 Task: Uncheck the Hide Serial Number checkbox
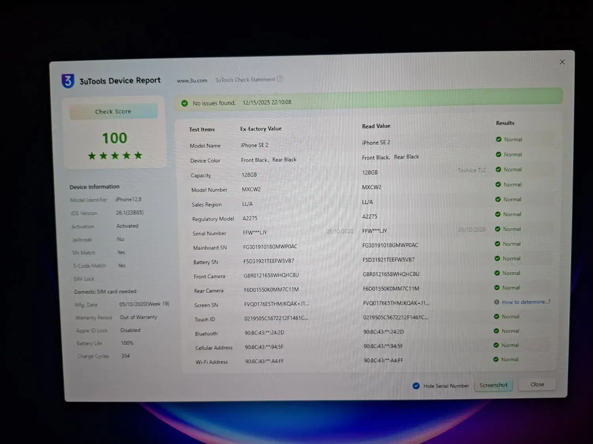416,386
